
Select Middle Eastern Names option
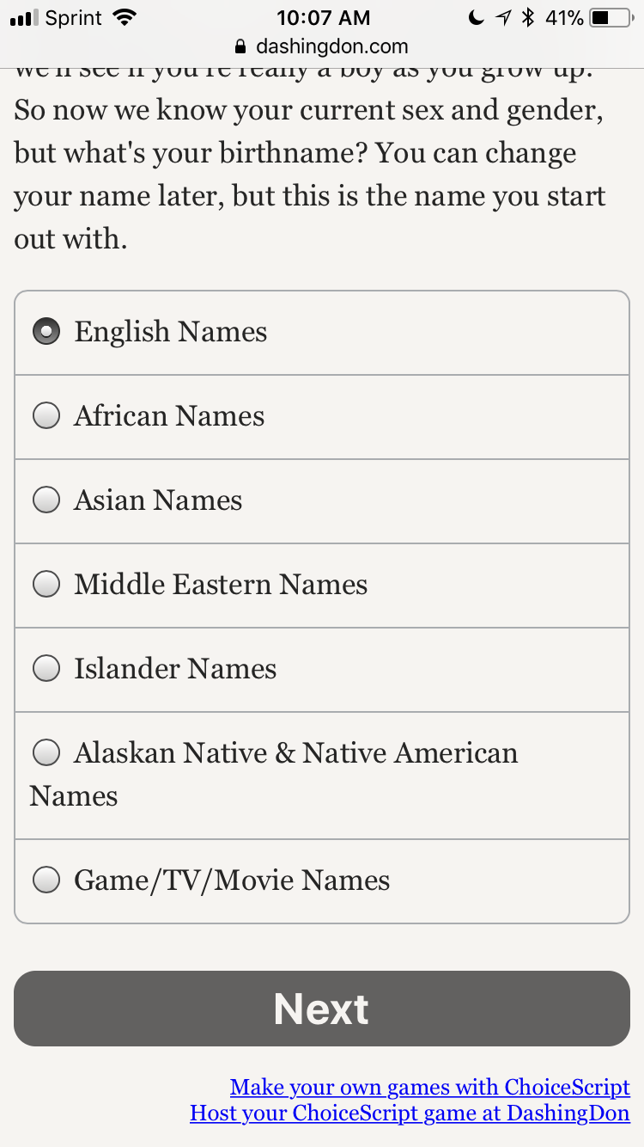pyautogui.click(x=46, y=585)
